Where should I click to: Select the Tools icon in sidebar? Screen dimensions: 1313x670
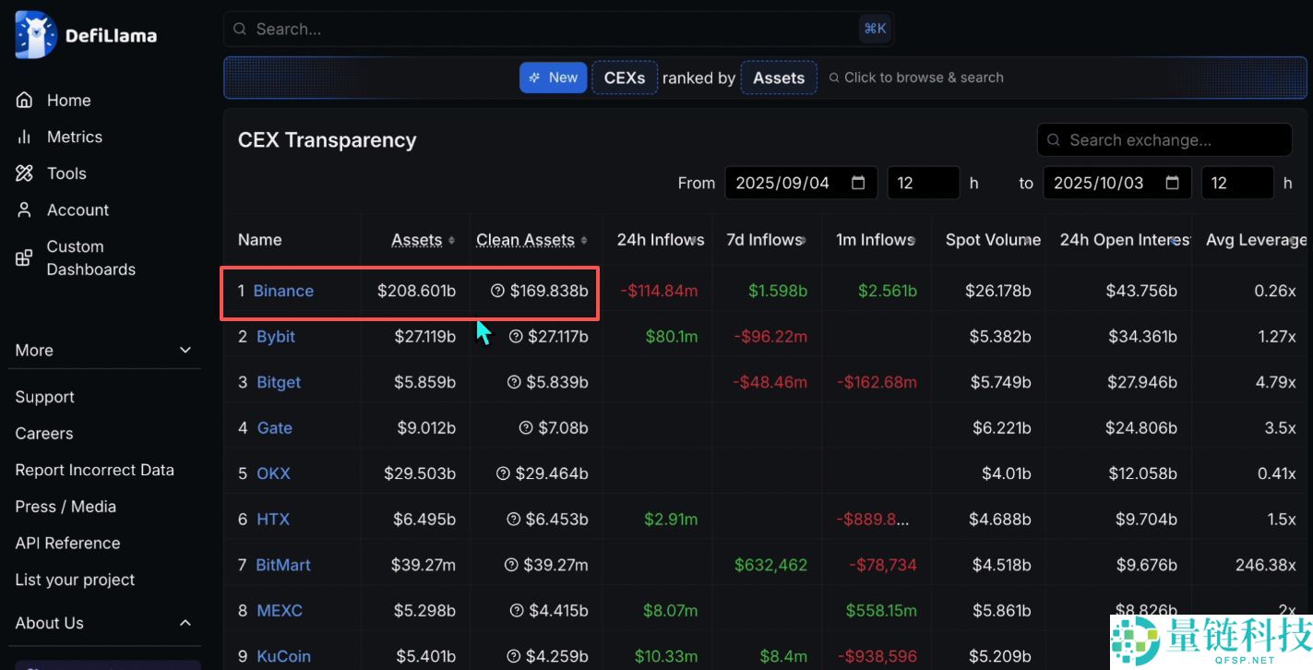coord(25,173)
